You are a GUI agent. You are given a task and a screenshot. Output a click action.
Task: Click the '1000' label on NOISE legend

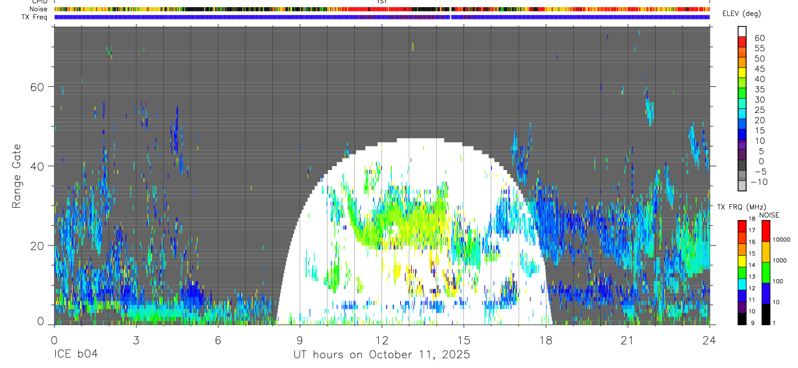tap(780, 260)
